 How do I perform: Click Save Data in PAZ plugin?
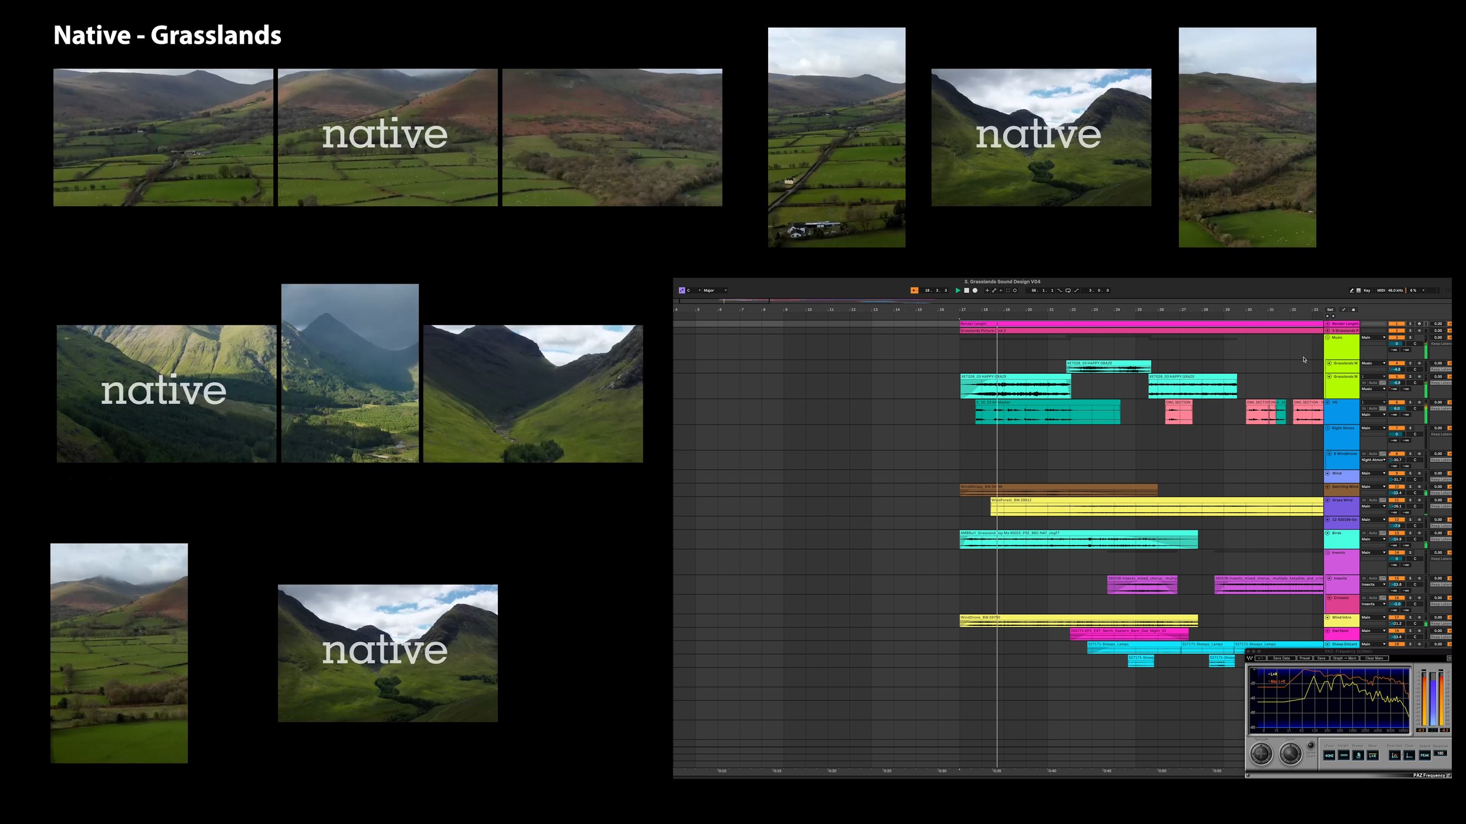coord(1281,658)
